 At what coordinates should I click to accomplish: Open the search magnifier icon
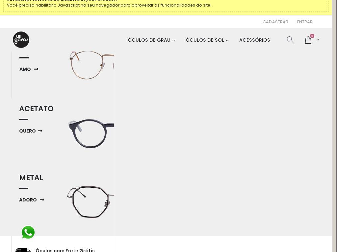pos(290,40)
